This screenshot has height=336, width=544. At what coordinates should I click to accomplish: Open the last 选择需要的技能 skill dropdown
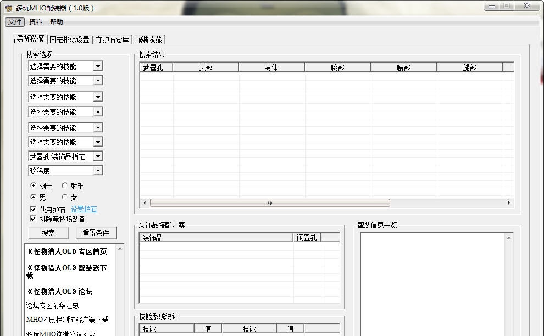click(x=65, y=142)
